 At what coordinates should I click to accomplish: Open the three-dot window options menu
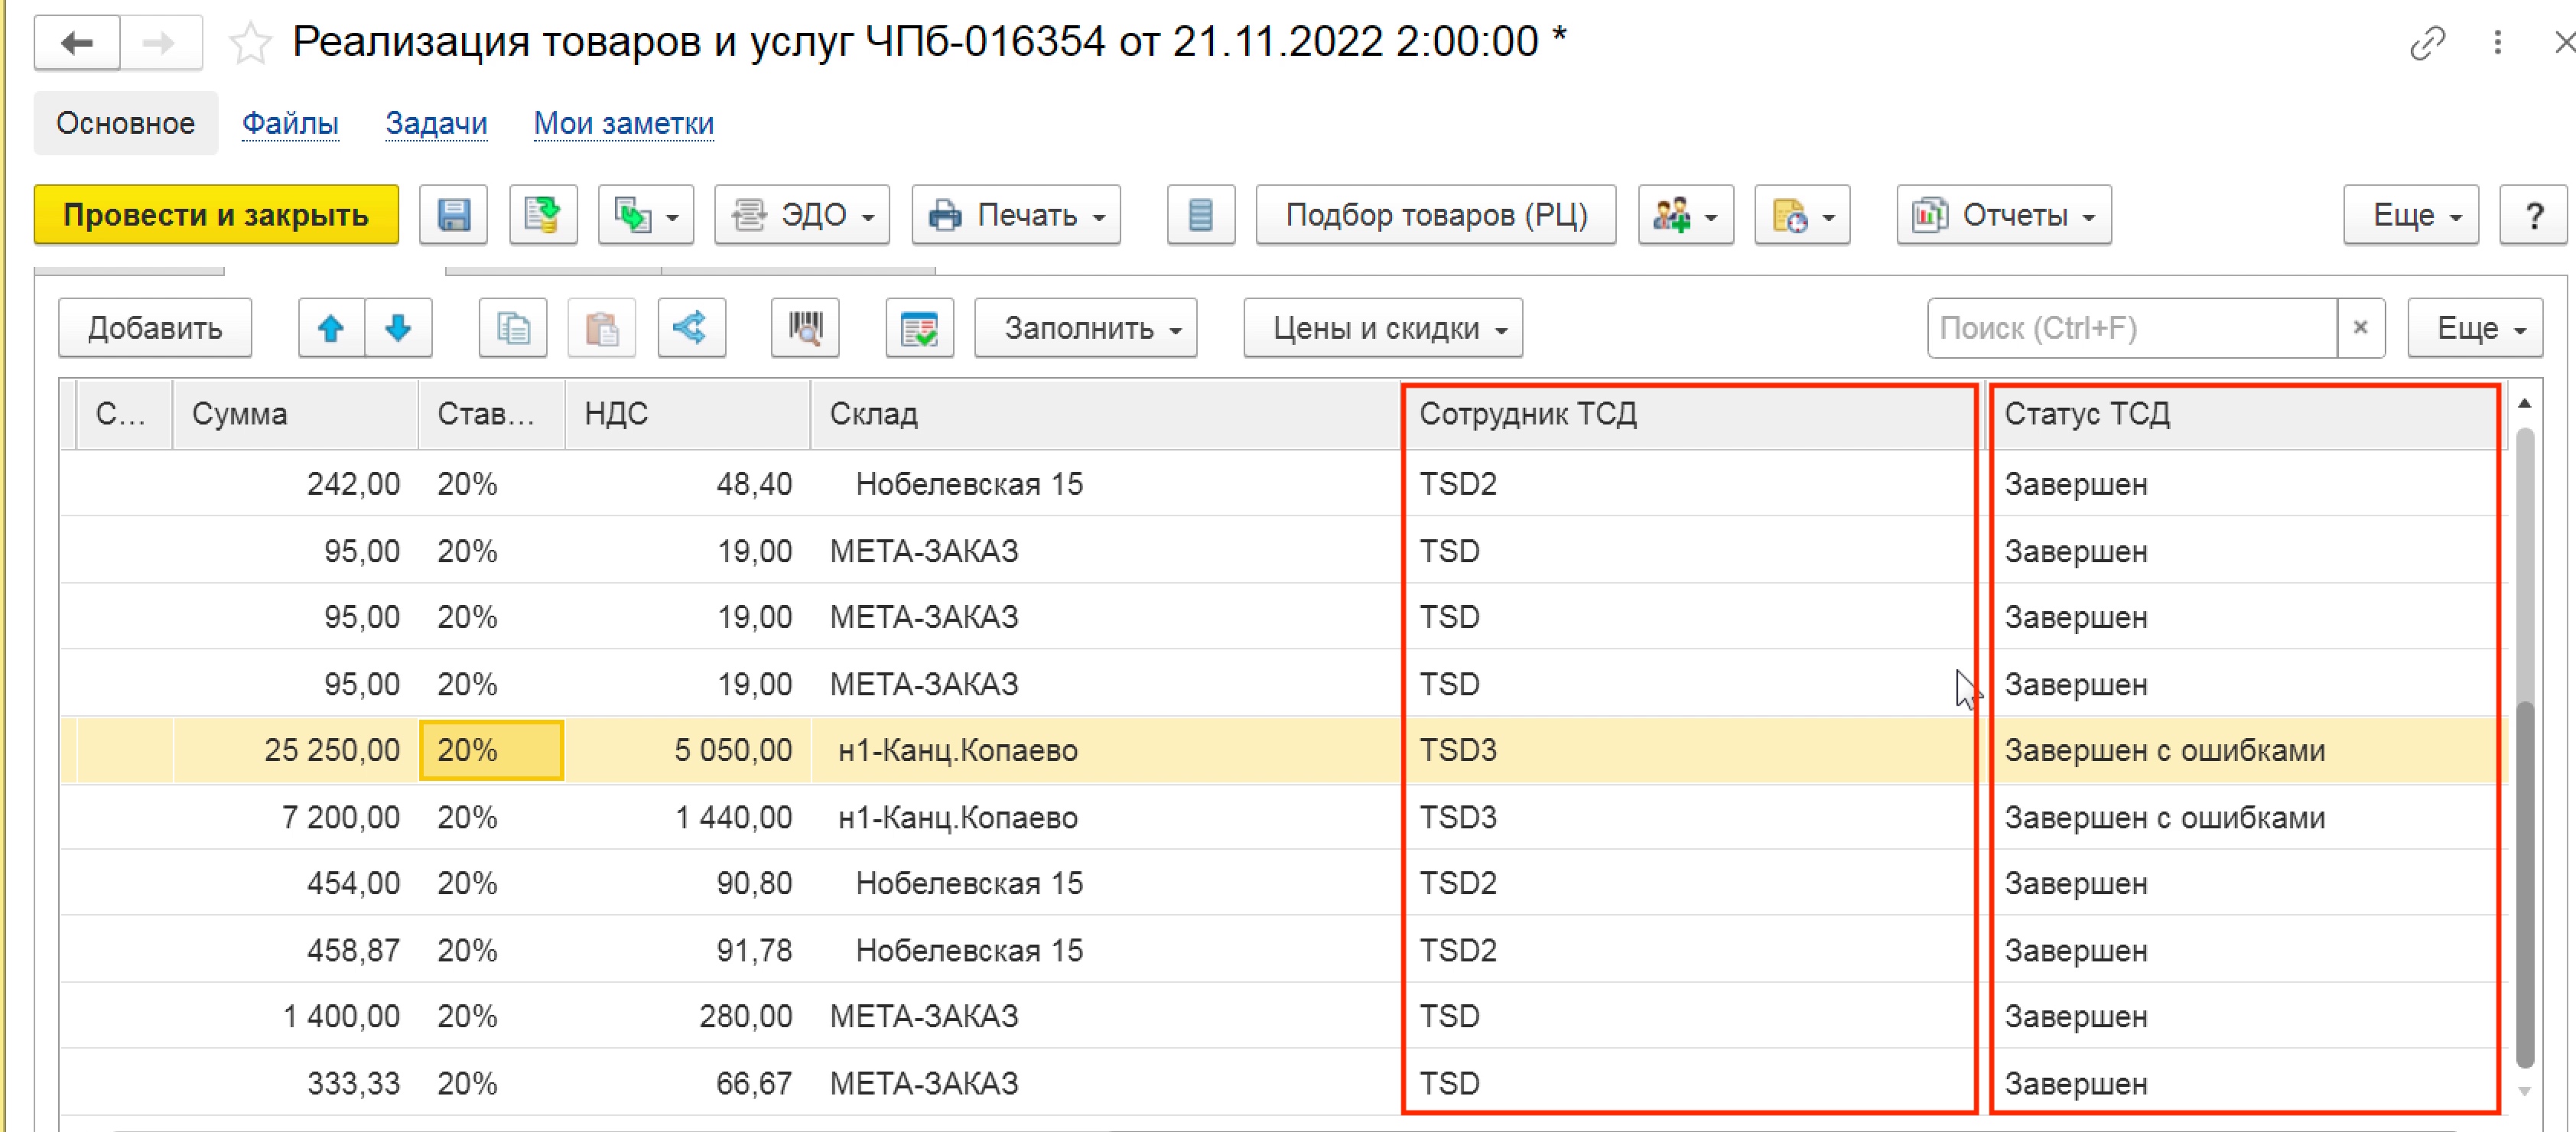(x=2498, y=43)
